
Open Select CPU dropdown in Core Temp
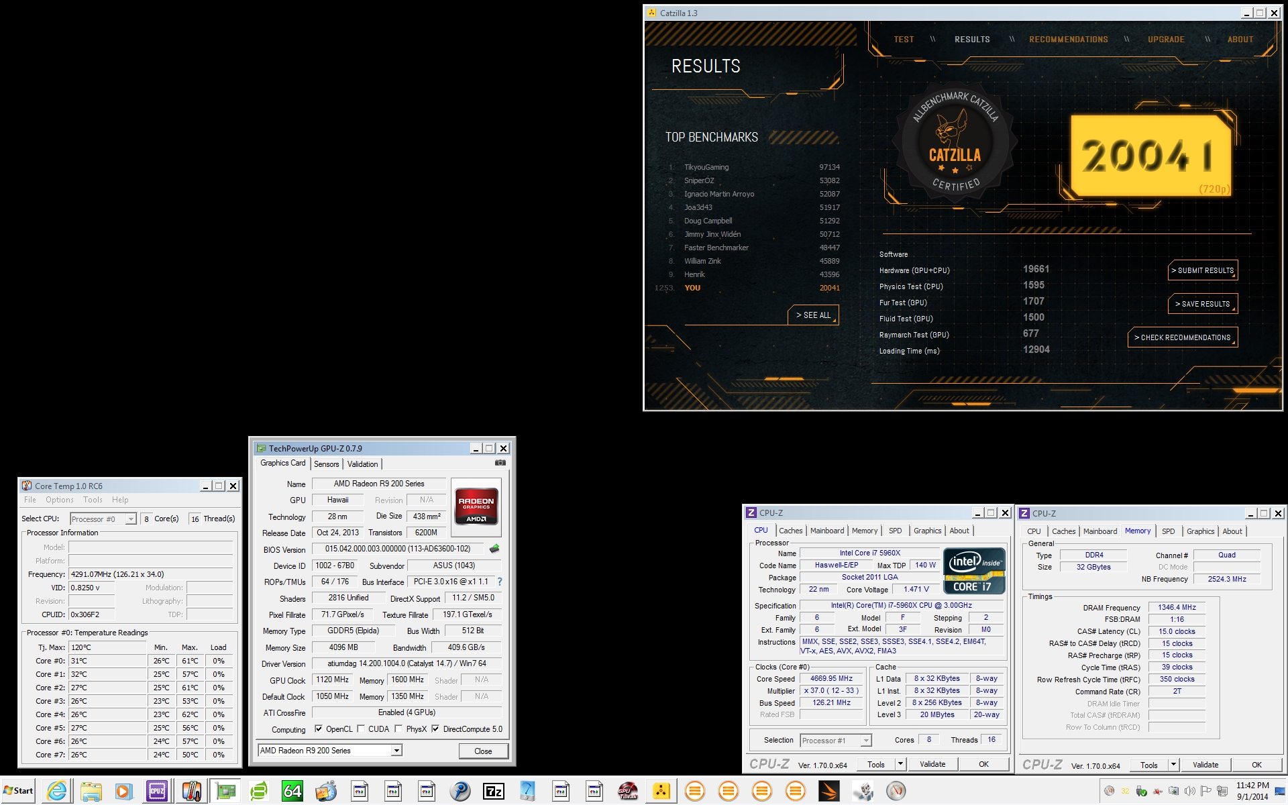tap(131, 519)
